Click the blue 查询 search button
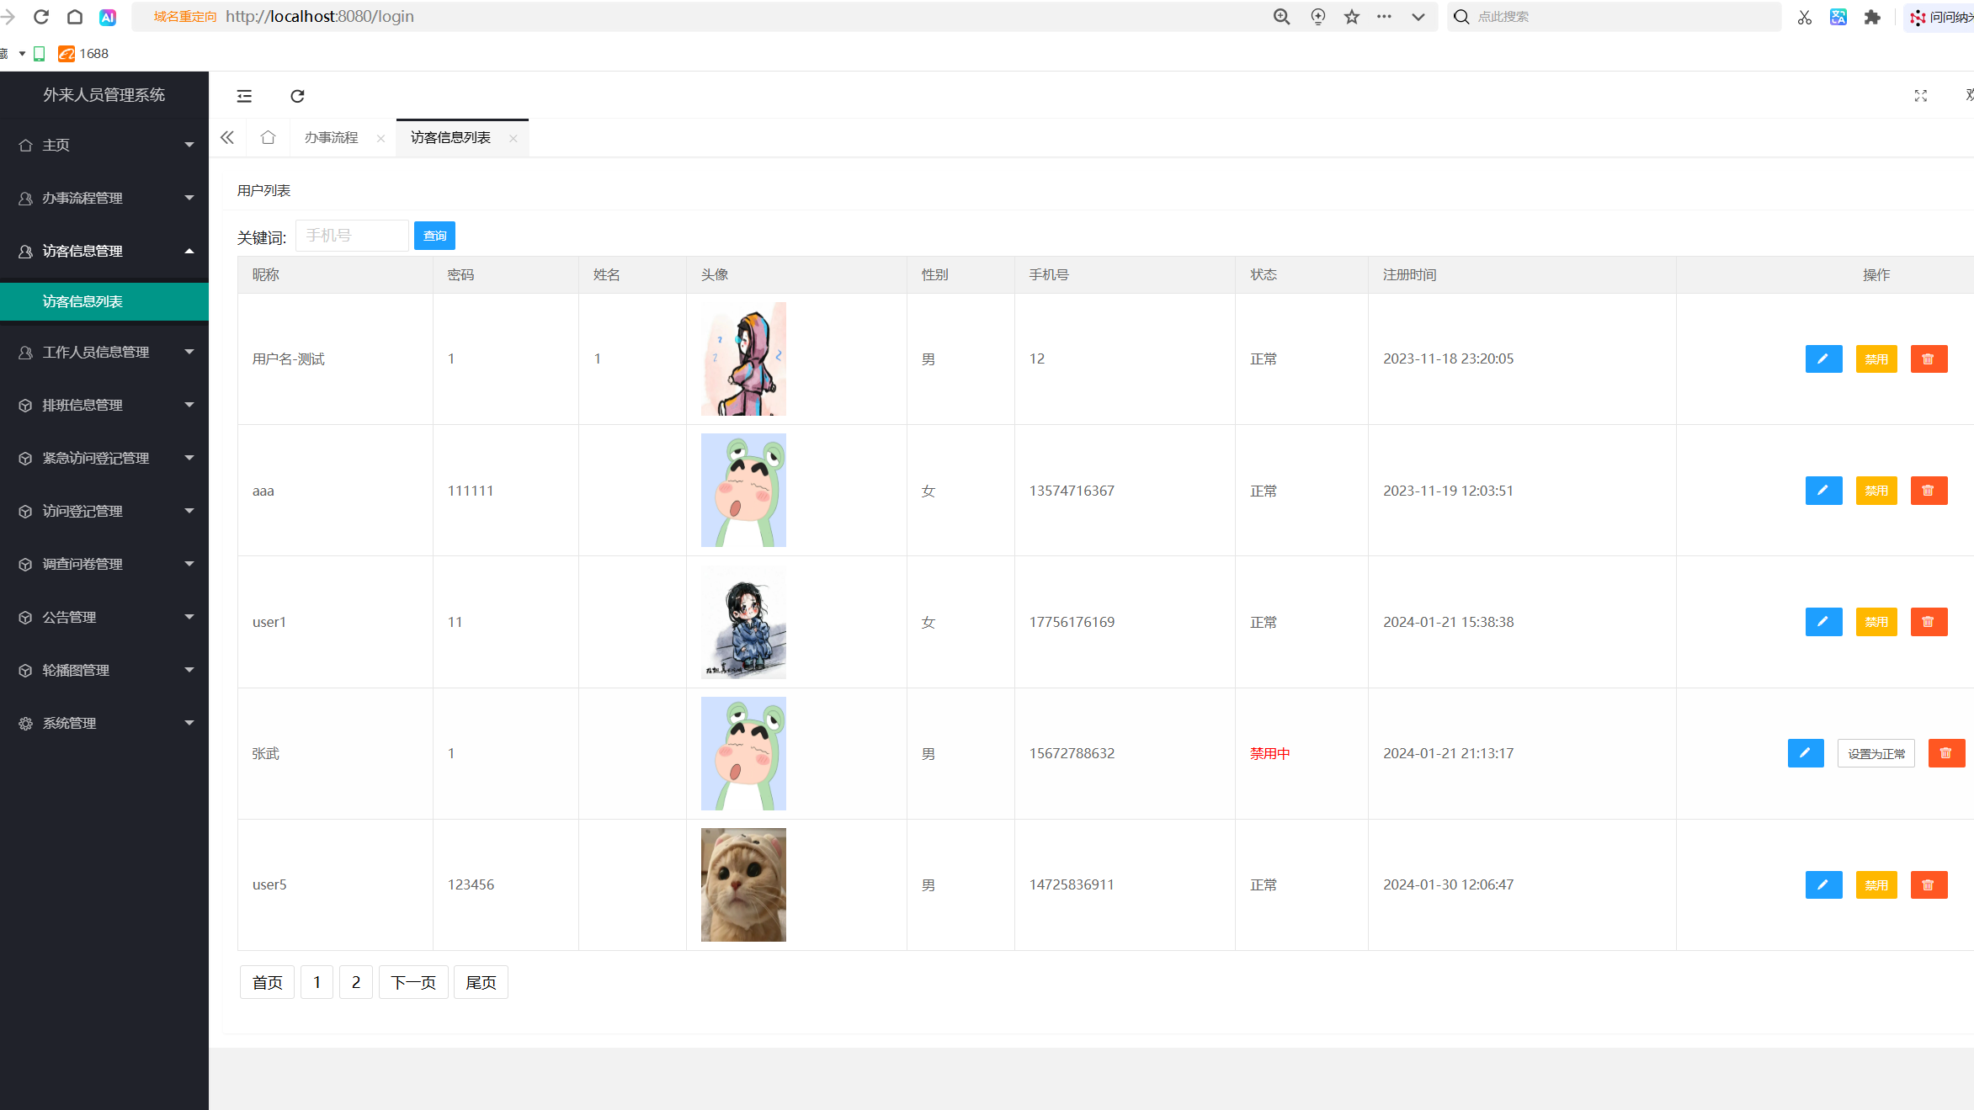This screenshot has width=1974, height=1110. tap(434, 236)
